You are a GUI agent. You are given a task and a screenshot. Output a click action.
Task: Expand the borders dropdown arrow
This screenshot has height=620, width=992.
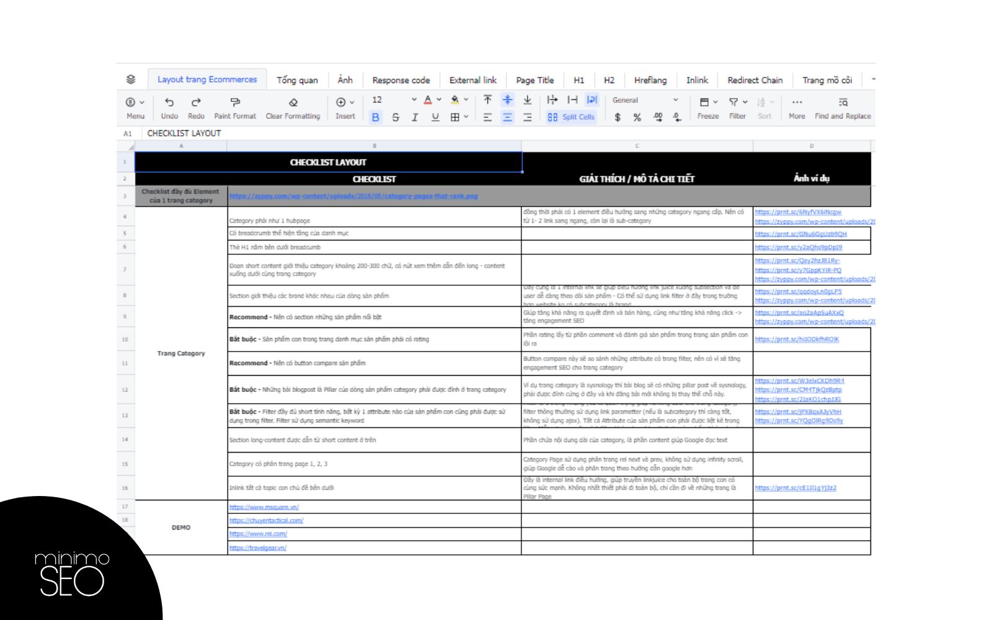point(466,117)
